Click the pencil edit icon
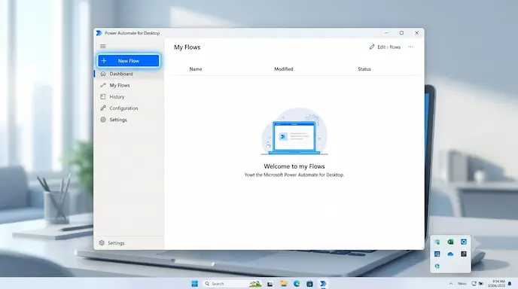Screen dimensions: 518x289 point(372,47)
